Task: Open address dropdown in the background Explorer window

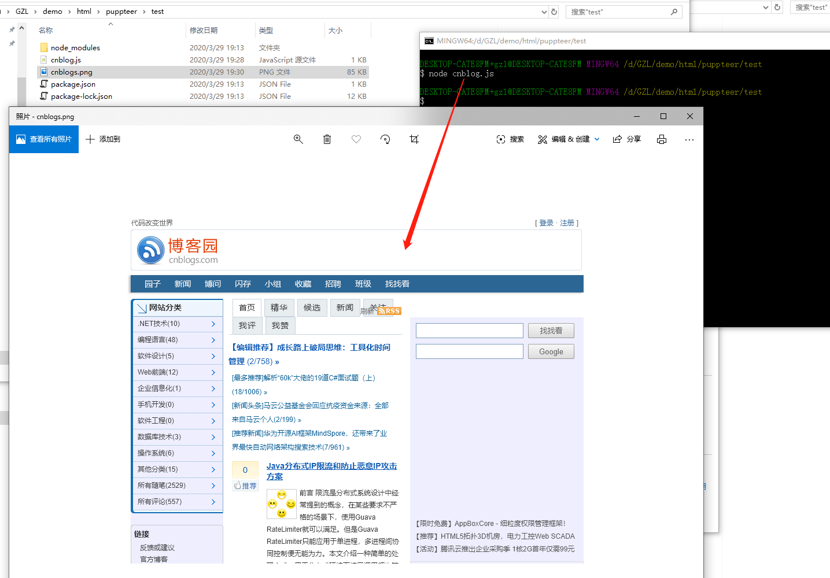Action: click(766, 8)
